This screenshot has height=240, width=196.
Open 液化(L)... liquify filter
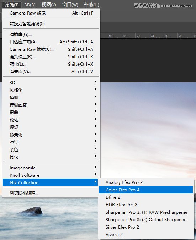[x=51, y=64]
